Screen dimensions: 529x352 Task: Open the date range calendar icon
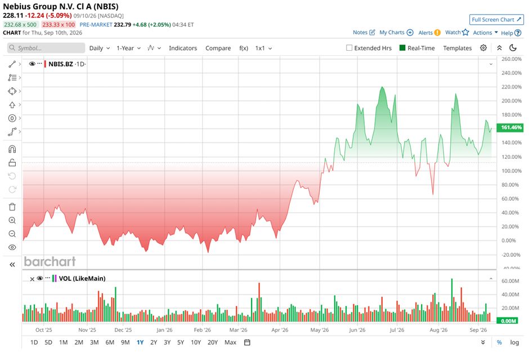247,342
